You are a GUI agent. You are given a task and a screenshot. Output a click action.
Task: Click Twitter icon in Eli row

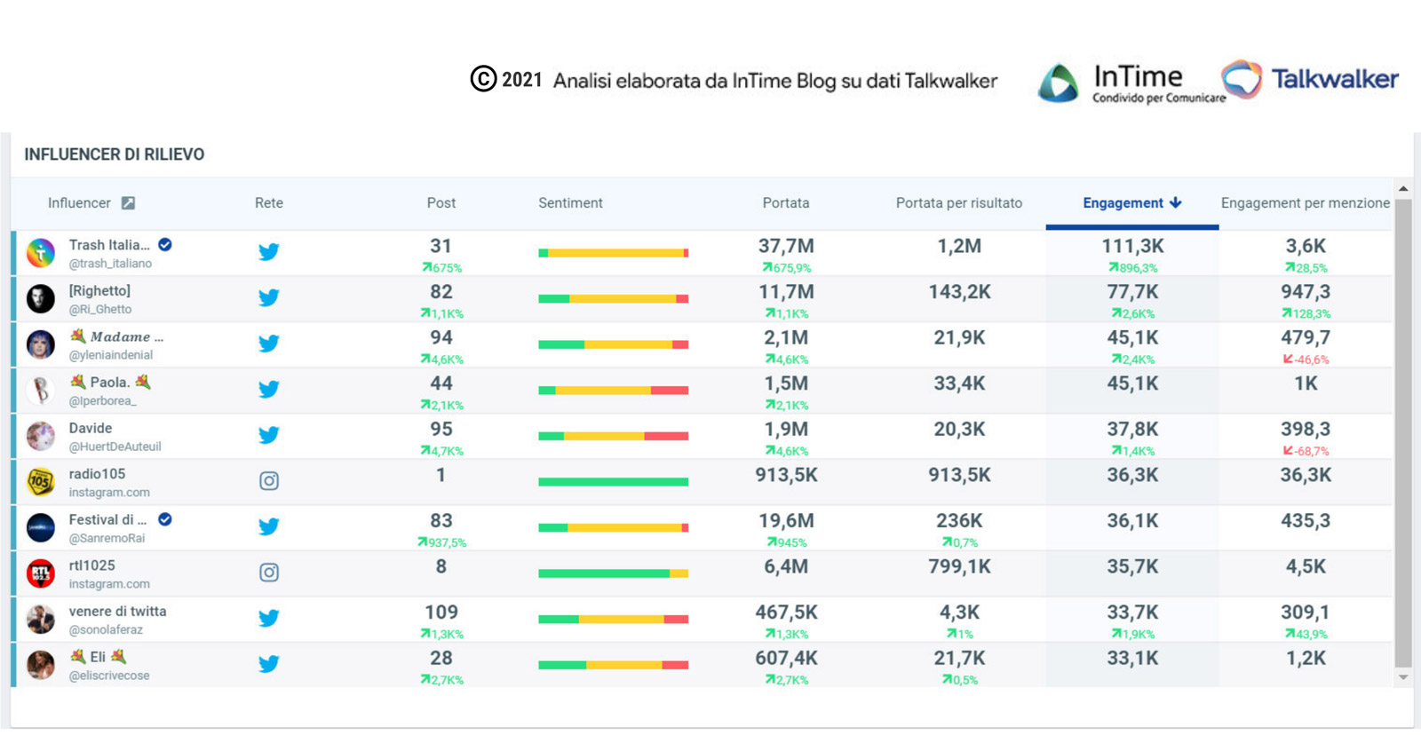(x=269, y=664)
